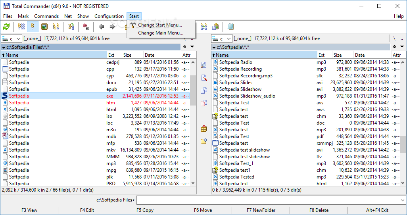
Task: Show the directory tree view icon
Action: (56, 27)
